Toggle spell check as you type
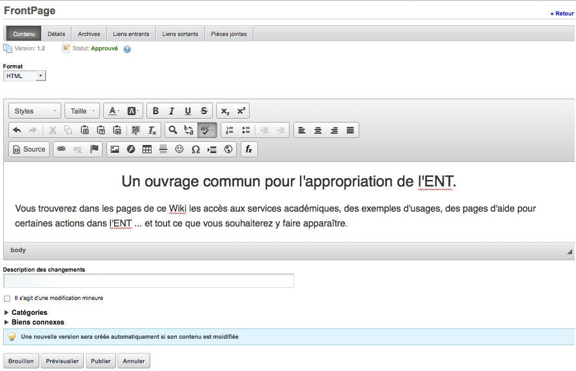576x371 pixels. pos(207,130)
